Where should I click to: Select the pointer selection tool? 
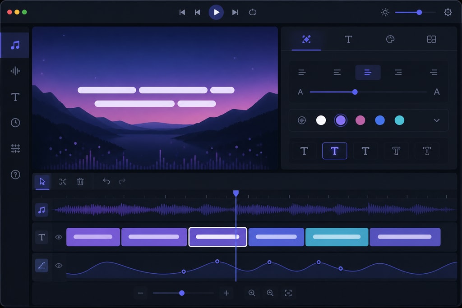coord(42,181)
